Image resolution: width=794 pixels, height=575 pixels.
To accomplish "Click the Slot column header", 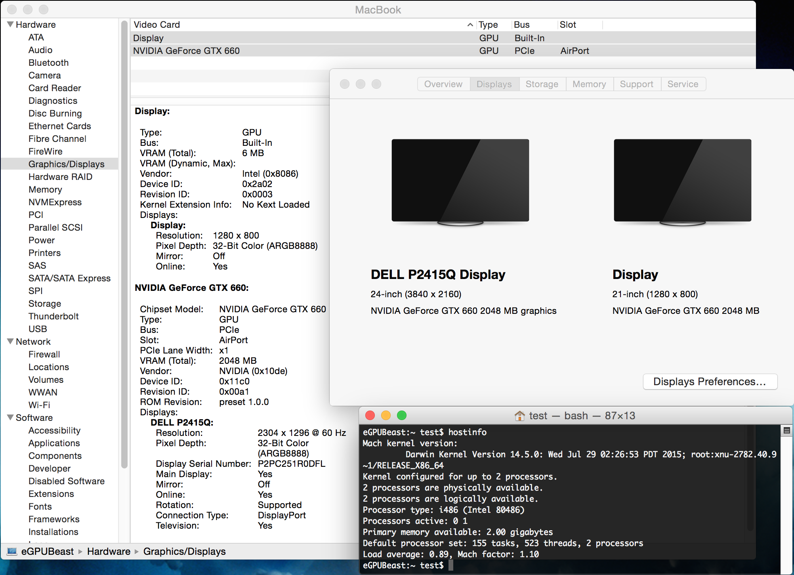I will click(568, 25).
